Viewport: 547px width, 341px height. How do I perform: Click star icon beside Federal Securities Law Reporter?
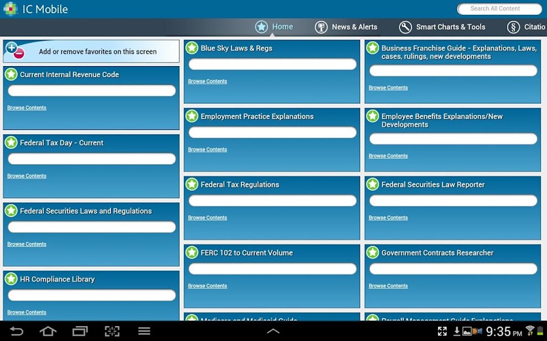click(372, 184)
